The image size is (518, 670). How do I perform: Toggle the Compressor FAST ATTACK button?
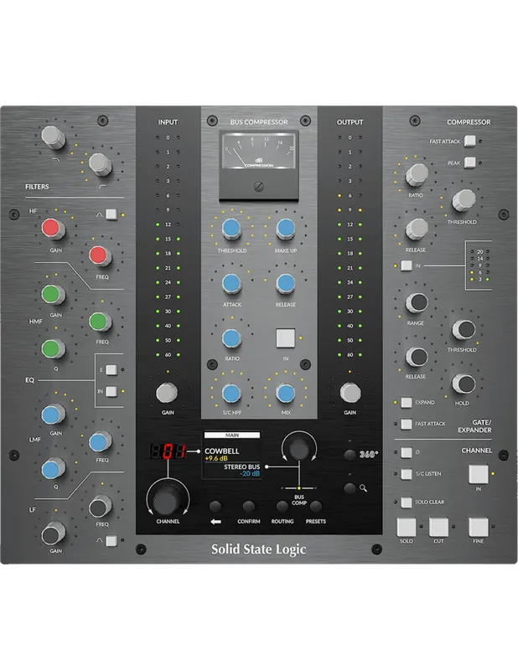469,141
